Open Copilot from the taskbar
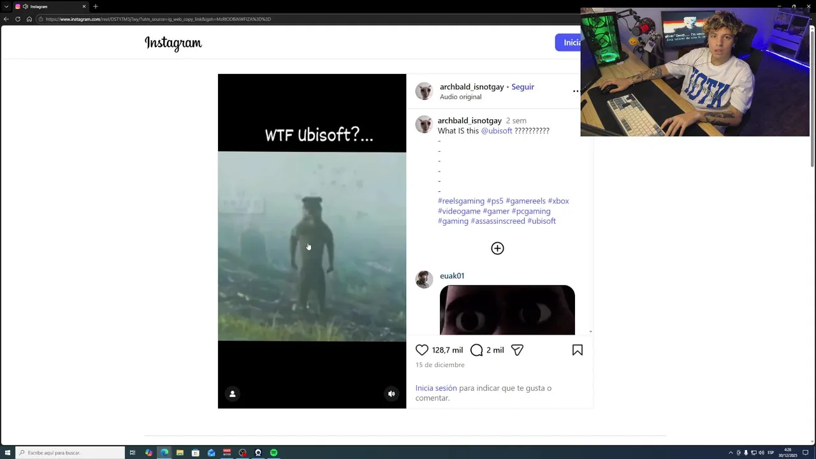Screen dimensions: 816x459 tap(149, 453)
